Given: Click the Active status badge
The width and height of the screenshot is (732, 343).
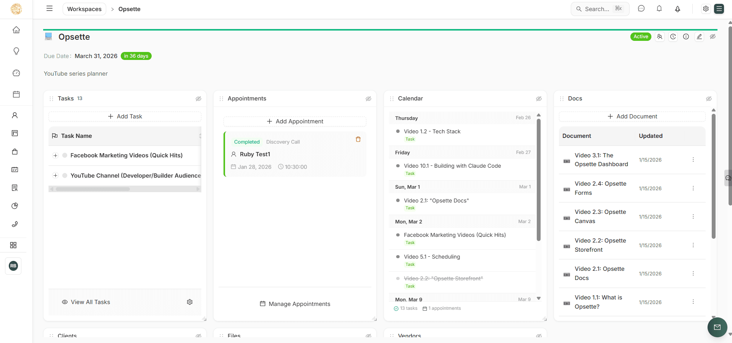Looking at the screenshot, I should point(641,37).
